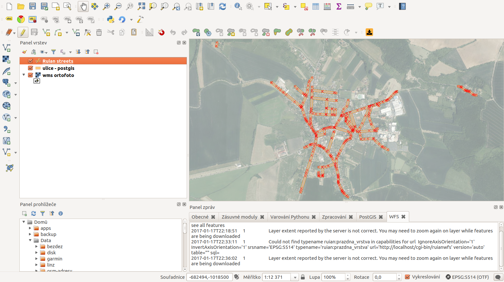Collapse the Data folder

point(30,240)
